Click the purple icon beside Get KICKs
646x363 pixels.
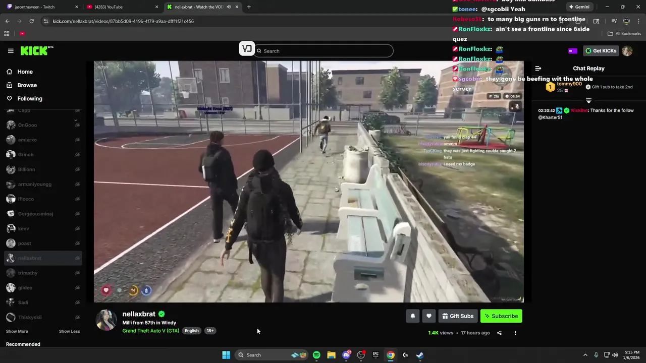pyautogui.click(x=572, y=51)
